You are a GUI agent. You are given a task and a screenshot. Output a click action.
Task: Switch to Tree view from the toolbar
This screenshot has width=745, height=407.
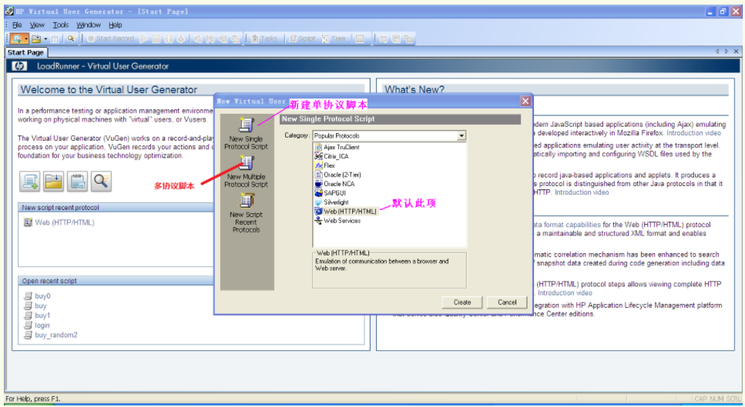point(334,38)
